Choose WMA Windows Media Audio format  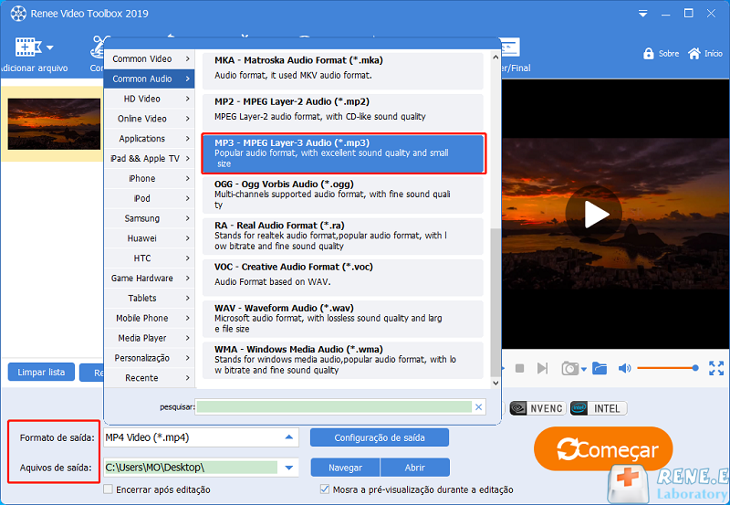click(343, 360)
